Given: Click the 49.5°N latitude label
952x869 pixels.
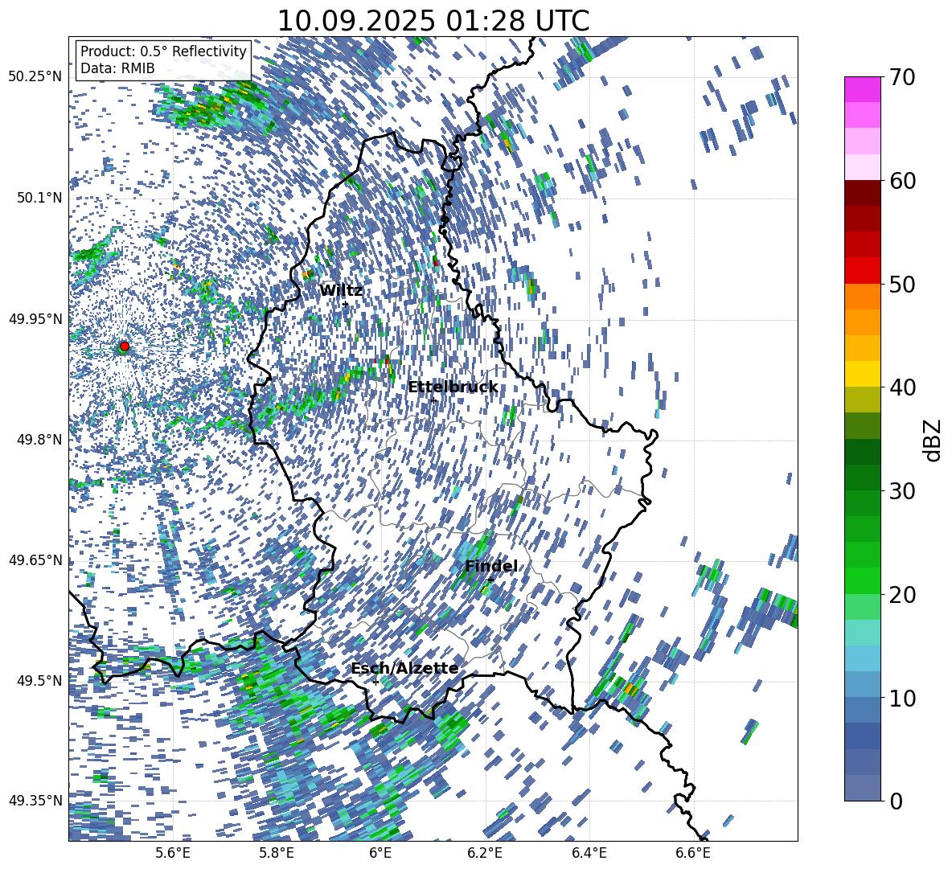Looking at the screenshot, I should (39, 680).
